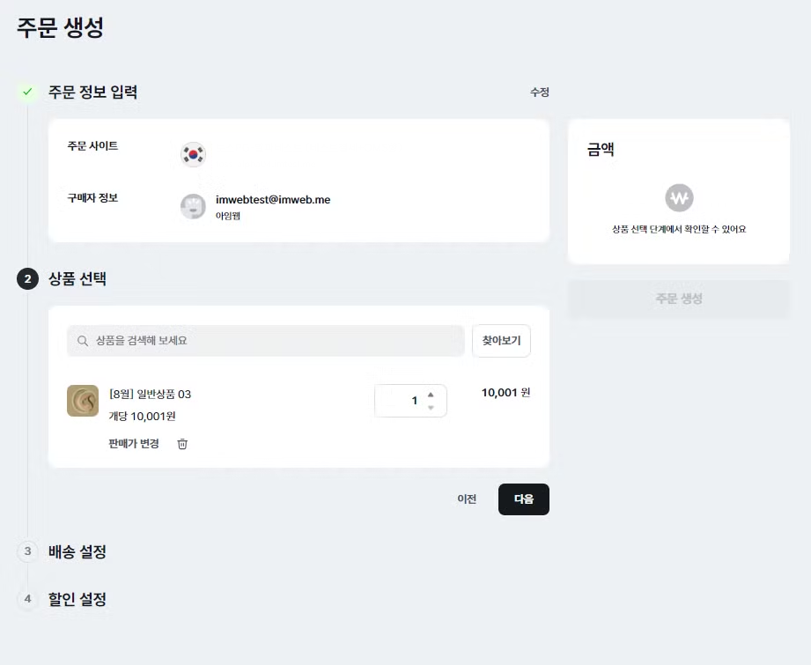Click the trash icon to remove product
811x665 pixels.
coord(182,444)
